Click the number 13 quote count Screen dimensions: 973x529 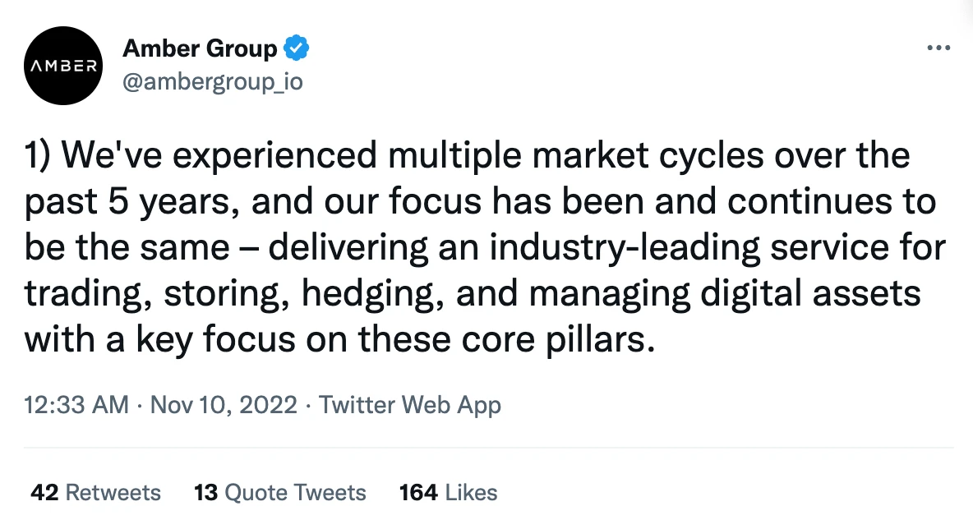(x=206, y=492)
